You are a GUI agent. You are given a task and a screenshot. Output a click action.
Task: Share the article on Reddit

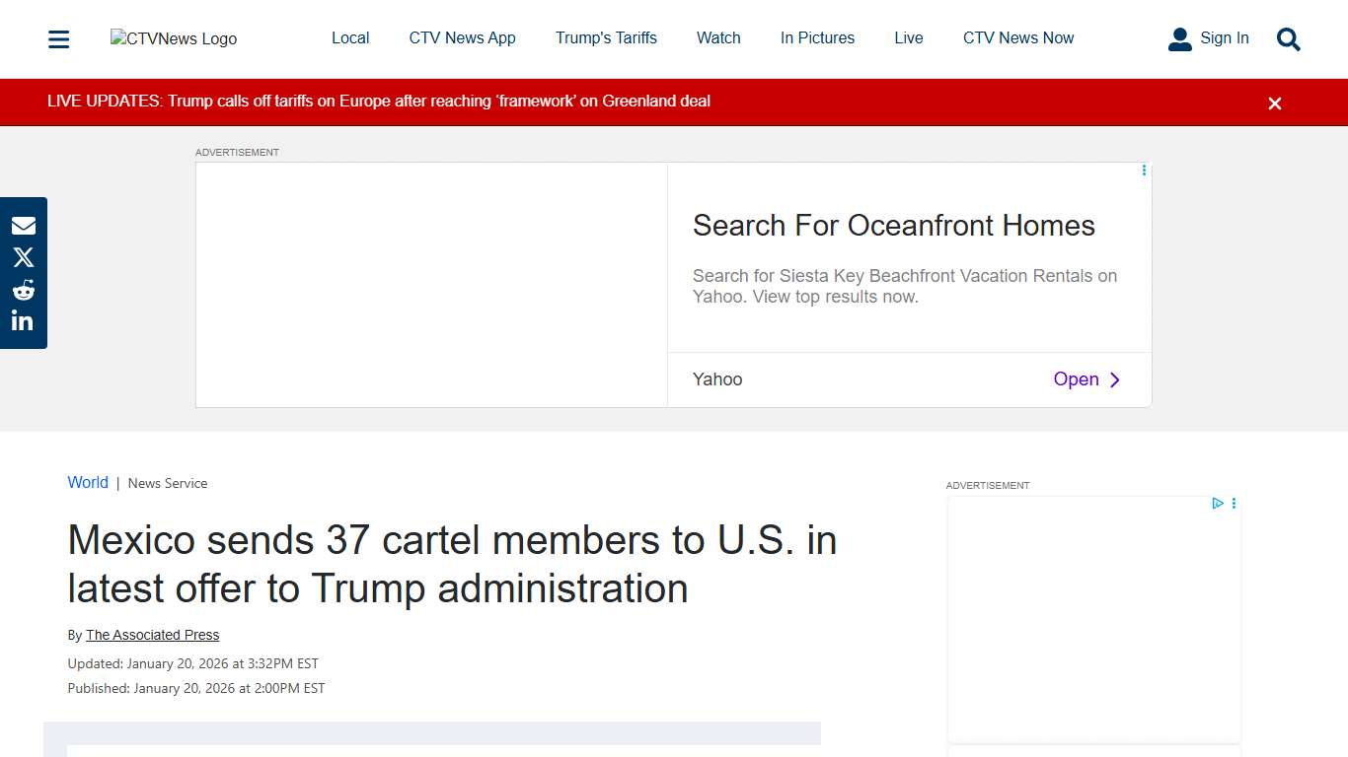23,289
